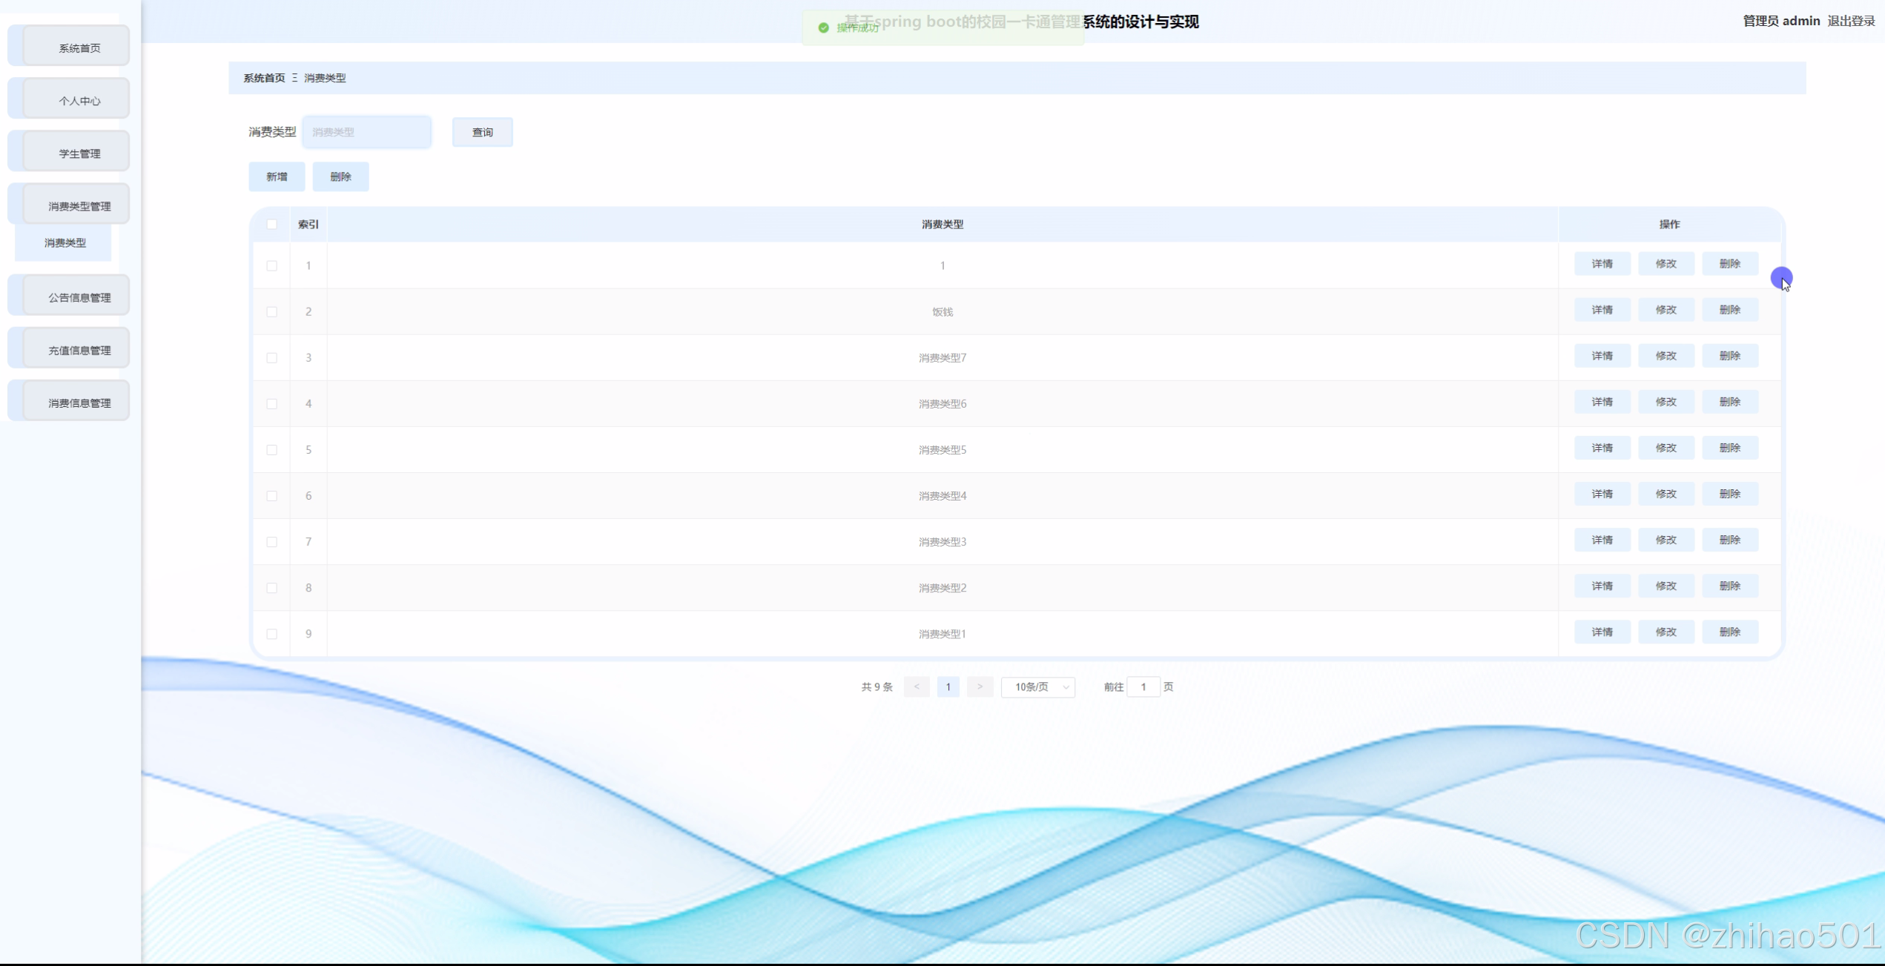Viewport: 1885px width, 966px height.
Task: Select the 消费类型 submenu item
Action: (x=65, y=242)
